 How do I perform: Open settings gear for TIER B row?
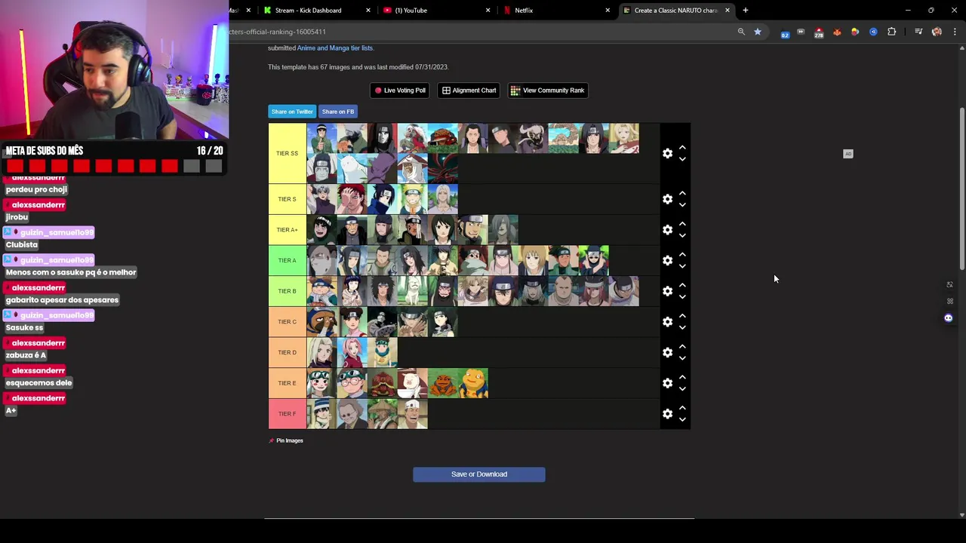pyautogui.click(x=667, y=291)
